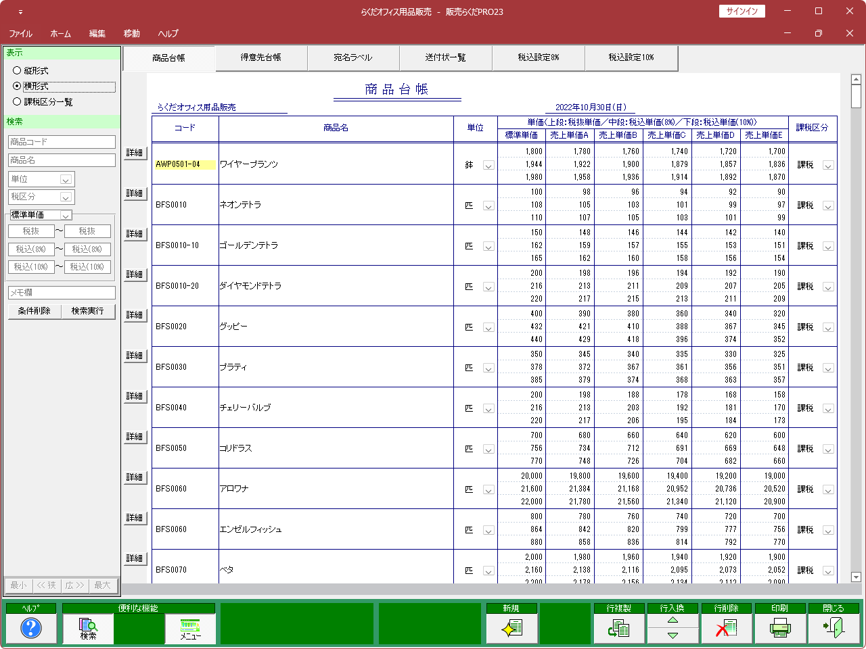Switch to the 得意先台帳 tab
The width and height of the screenshot is (866, 649).
(261, 57)
